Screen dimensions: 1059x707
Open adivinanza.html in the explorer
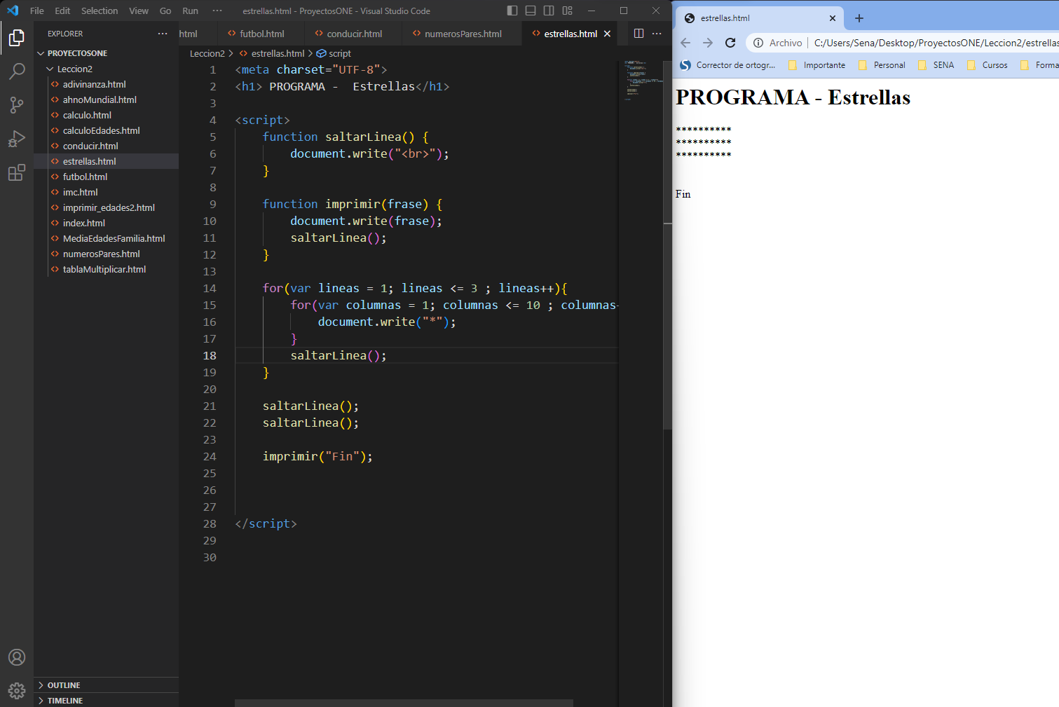(x=106, y=84)
